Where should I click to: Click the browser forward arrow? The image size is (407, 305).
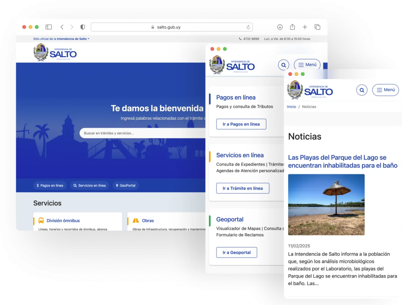coord(72,27)
